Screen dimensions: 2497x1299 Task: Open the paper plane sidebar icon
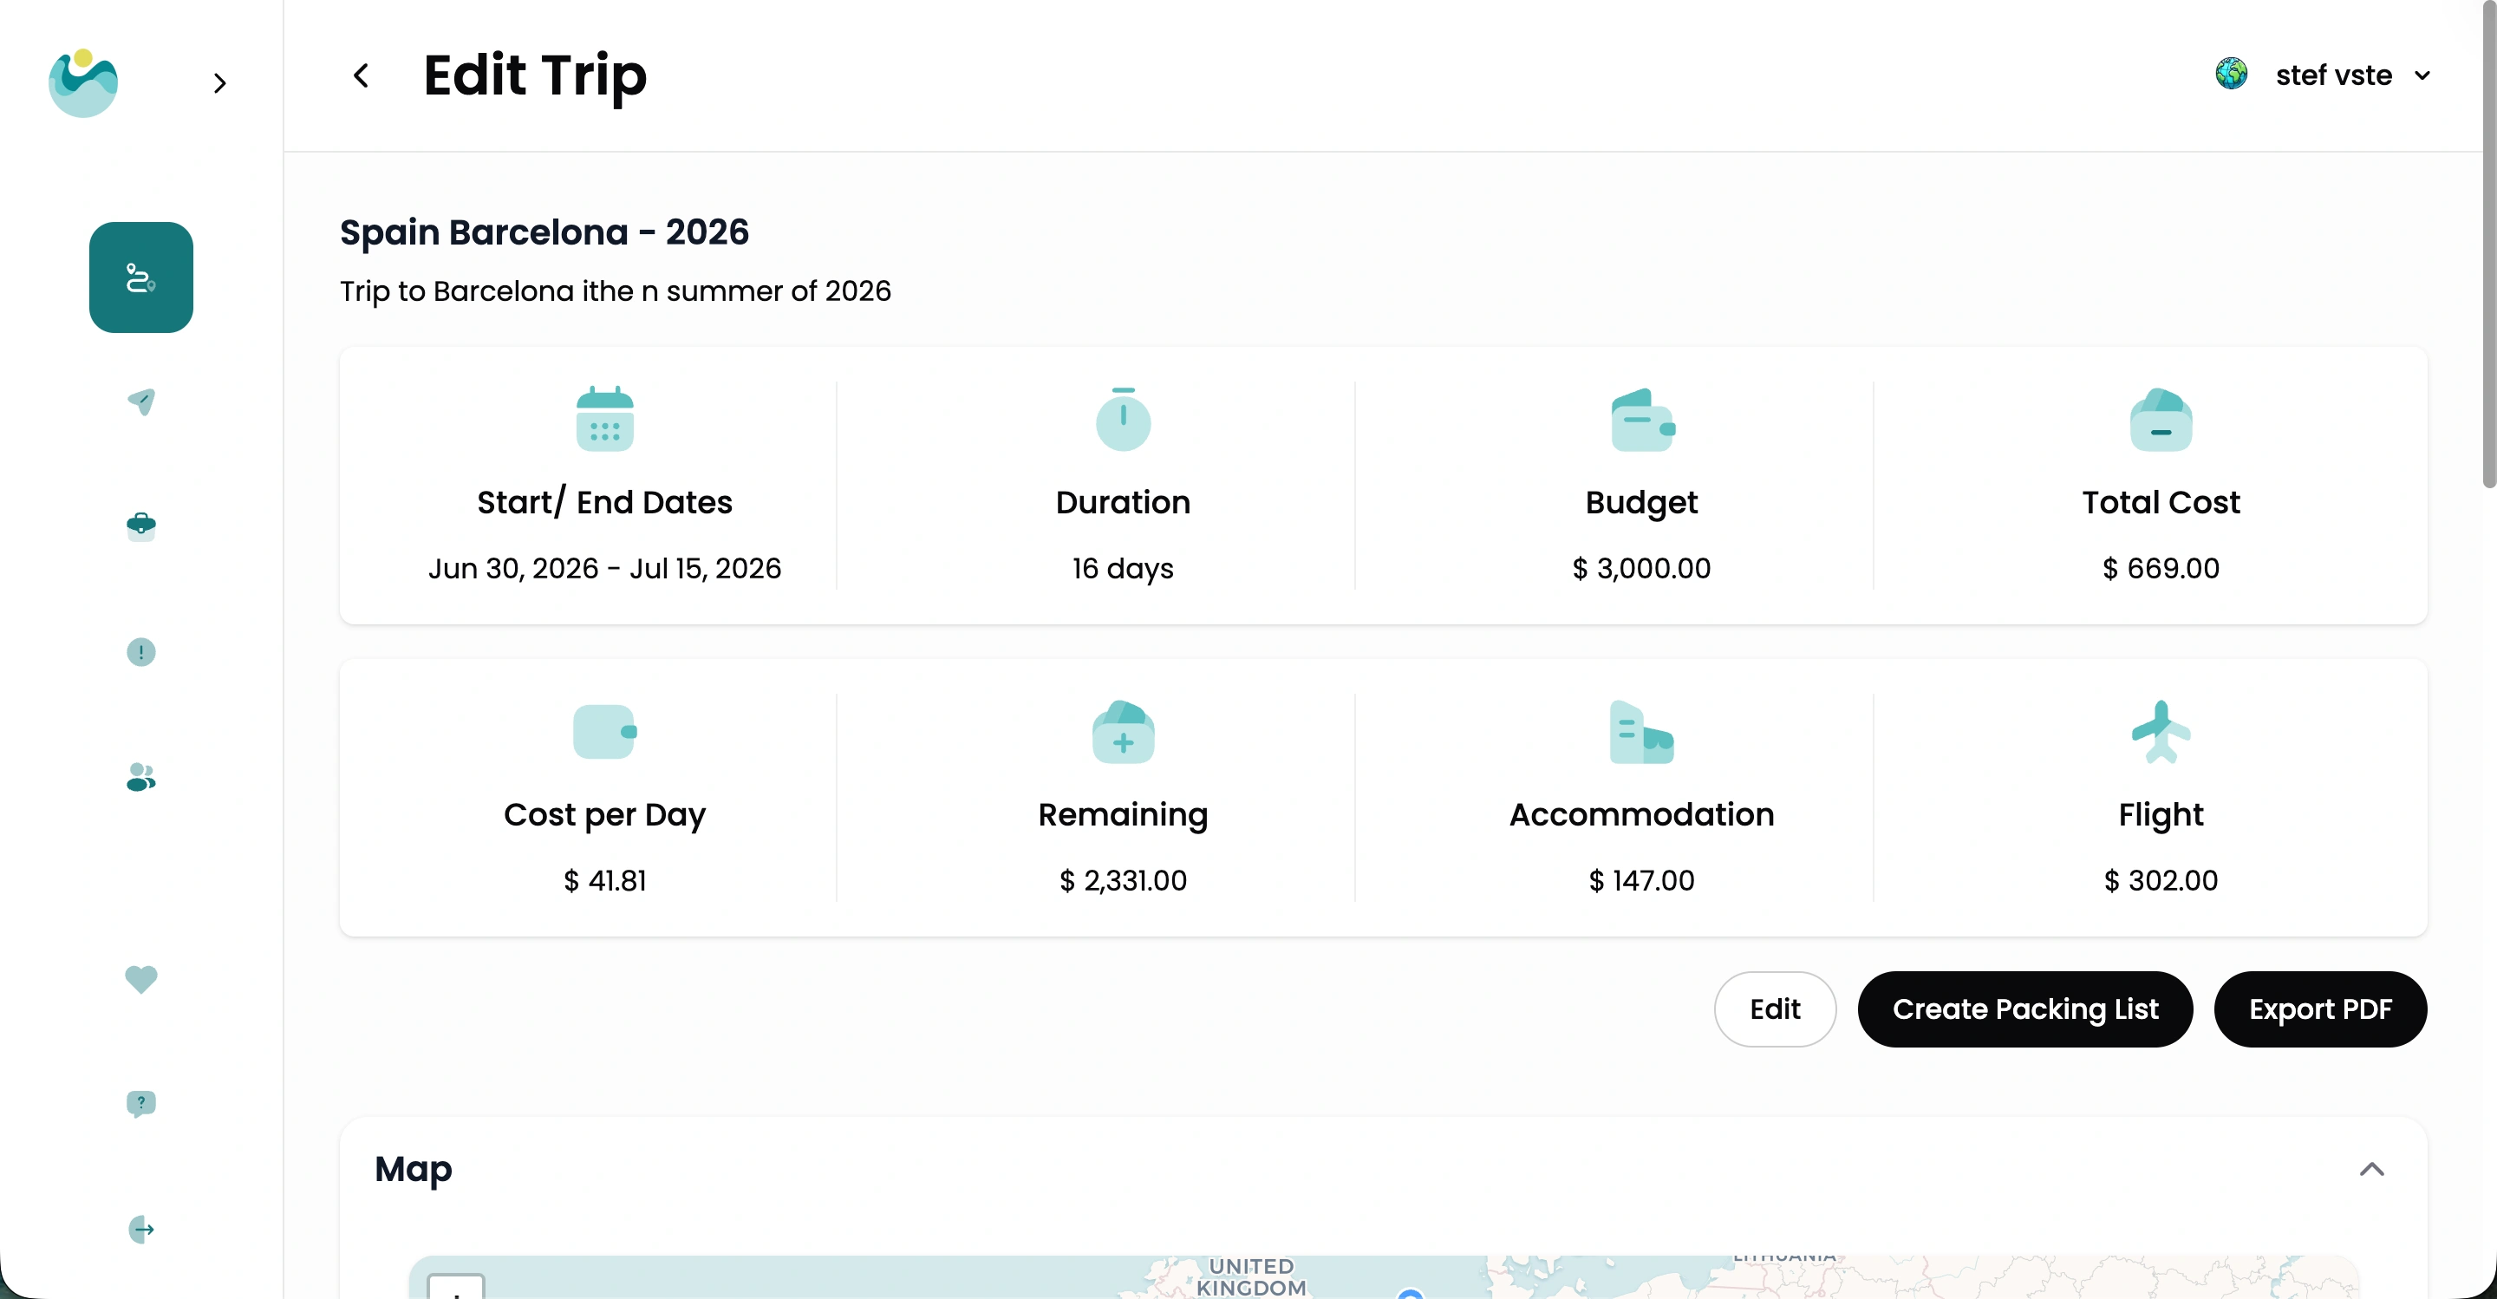coord(140,401)
